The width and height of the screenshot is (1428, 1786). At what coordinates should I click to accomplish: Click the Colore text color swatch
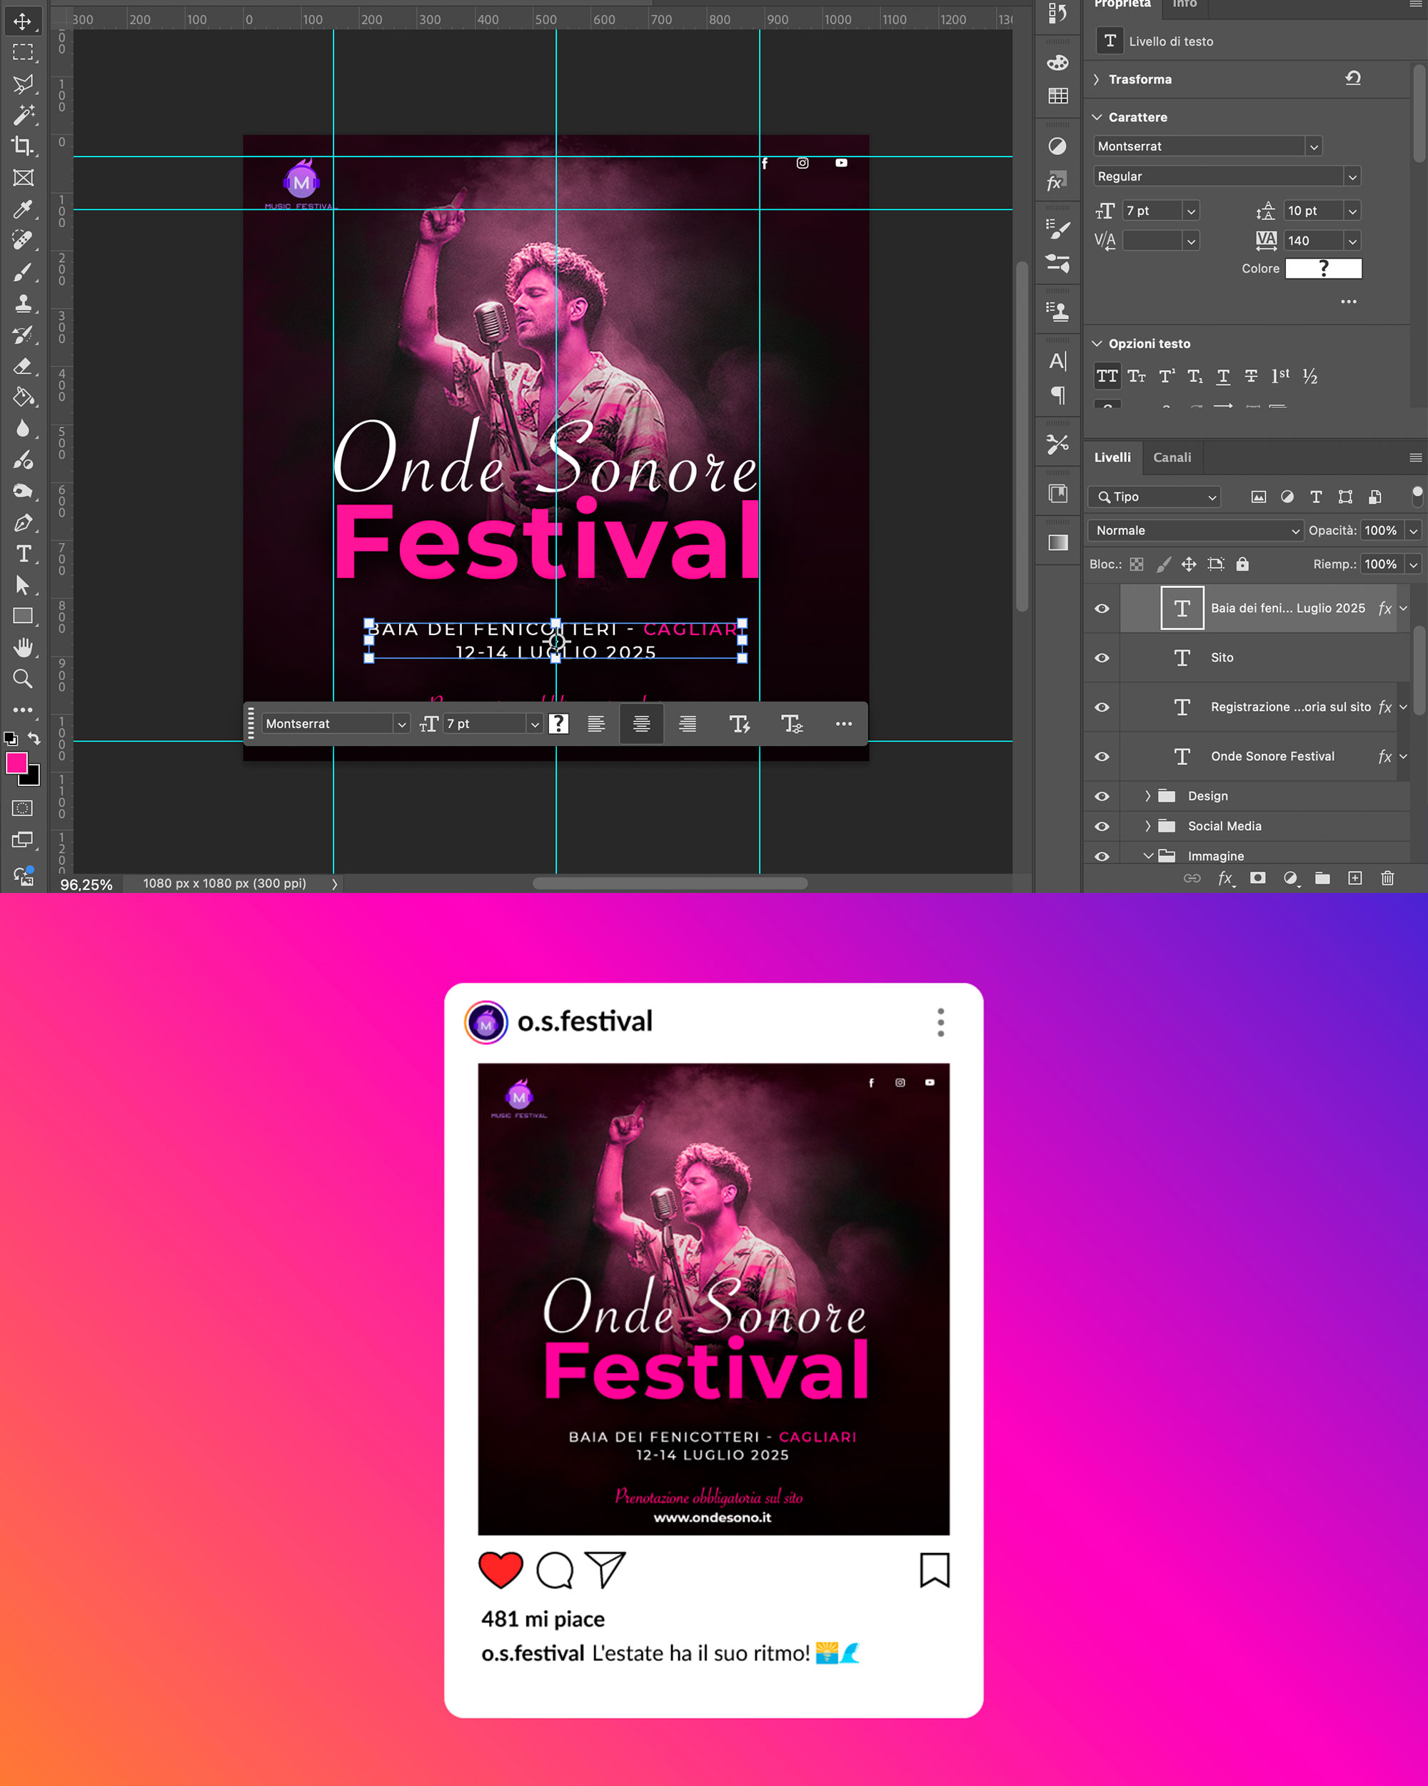[1322, 269]
